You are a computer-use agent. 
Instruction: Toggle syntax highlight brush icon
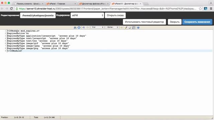coord(126,27)
